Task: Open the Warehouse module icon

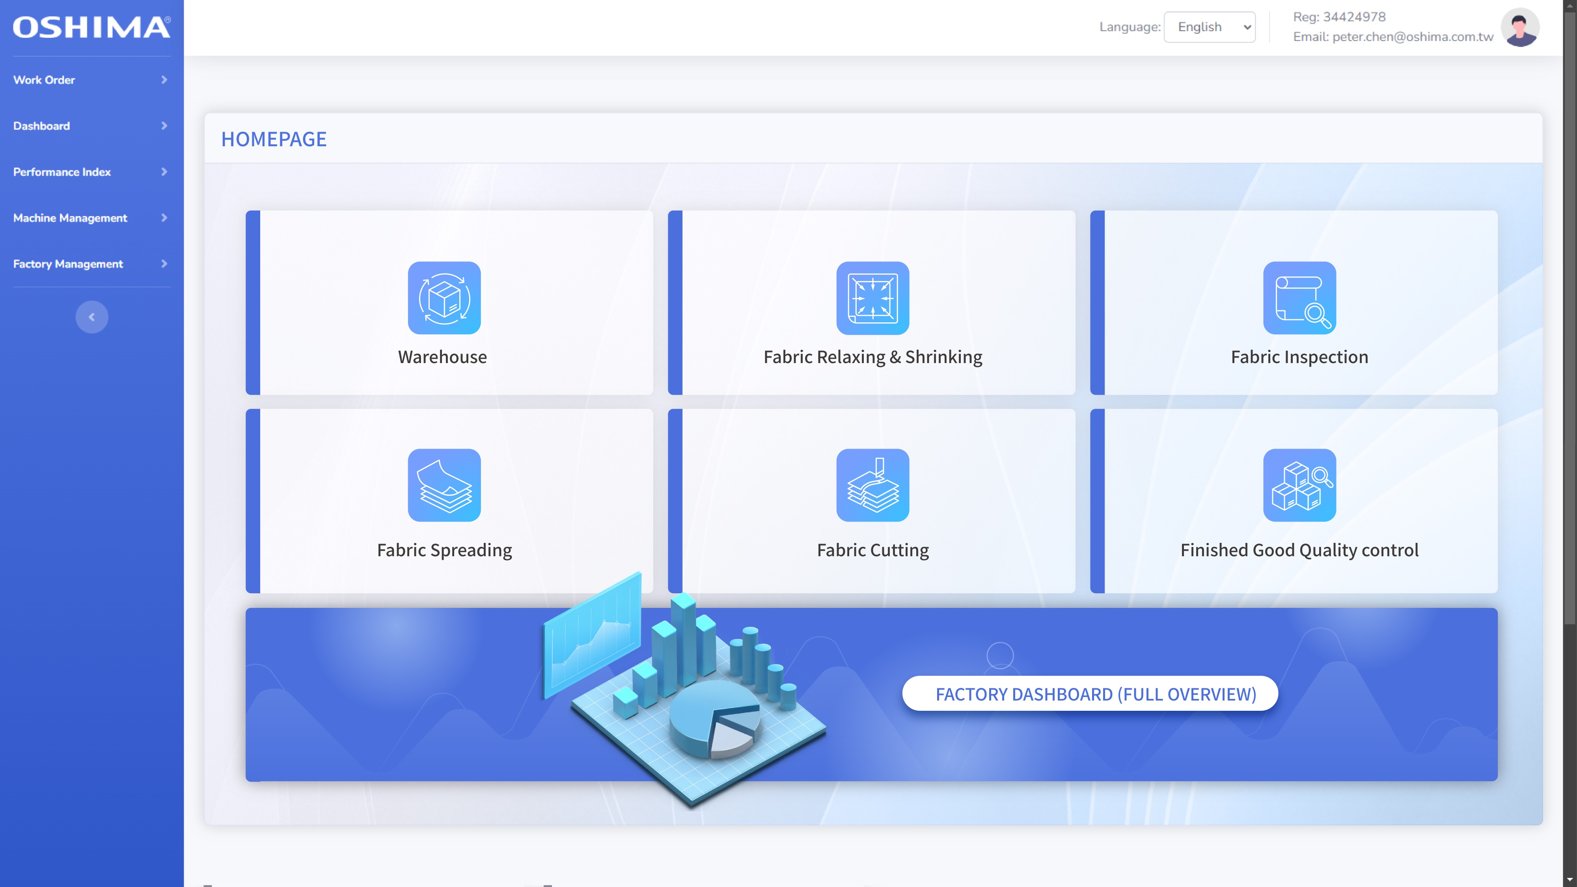Action: 444,298
